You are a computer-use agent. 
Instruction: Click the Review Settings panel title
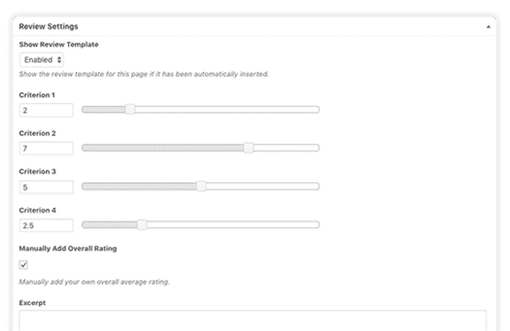(49, 27)
